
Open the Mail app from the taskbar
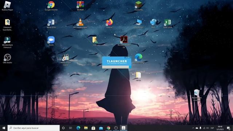coord(101,128)
